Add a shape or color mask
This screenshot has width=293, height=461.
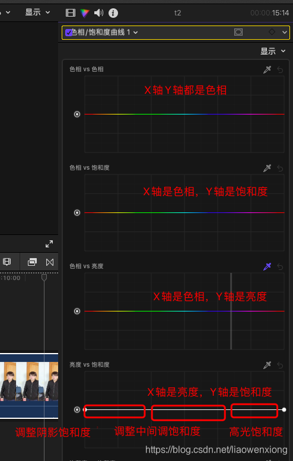tap(238, 32)
